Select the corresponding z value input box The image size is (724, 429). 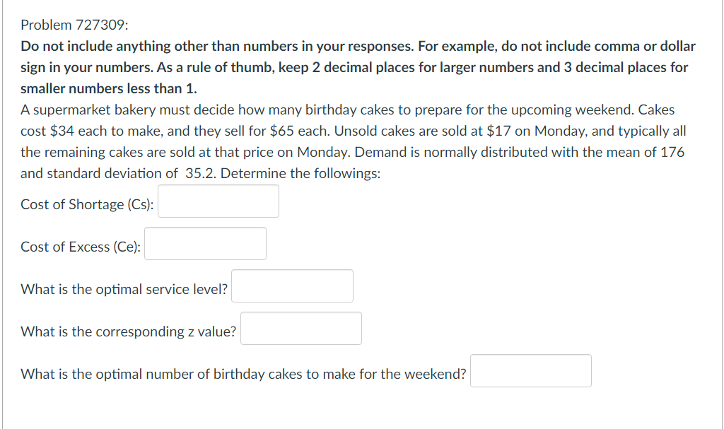pyautogui.click(x=301, y=329)
